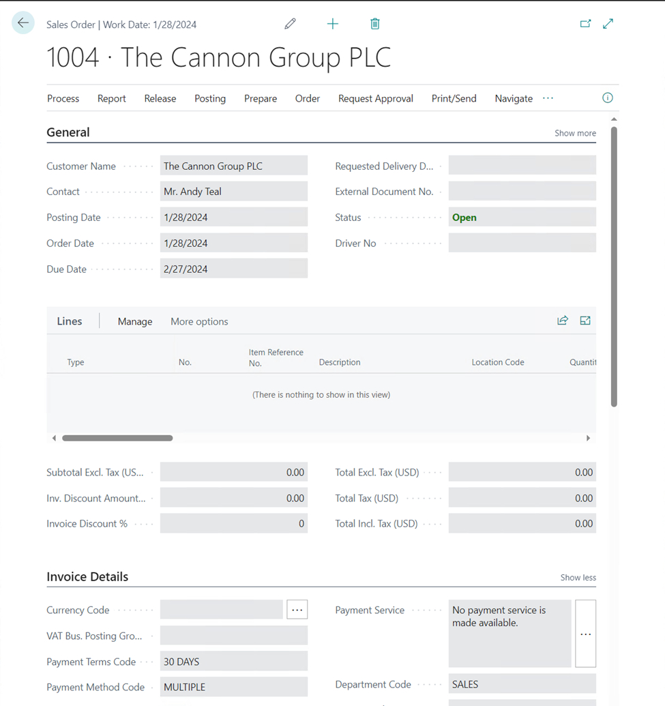Create new record with the plus icon
Viewport: 665px width, 706px height.
click(333, 24)
